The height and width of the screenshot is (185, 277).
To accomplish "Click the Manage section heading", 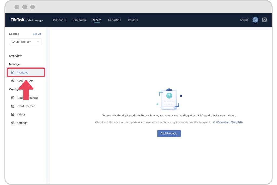I will 15,64.
